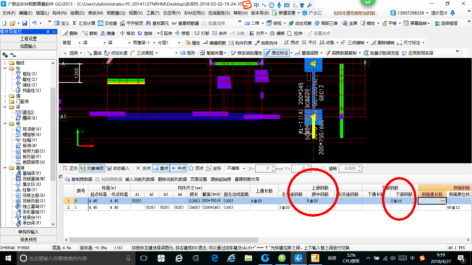Toggle 原位标注 in-place annotation mode

click(277, 53)
